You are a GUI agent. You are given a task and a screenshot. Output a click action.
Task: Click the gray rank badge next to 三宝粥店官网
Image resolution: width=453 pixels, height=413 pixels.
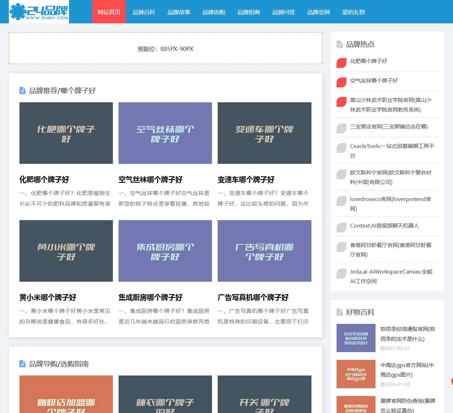click(x=342, y=128)
